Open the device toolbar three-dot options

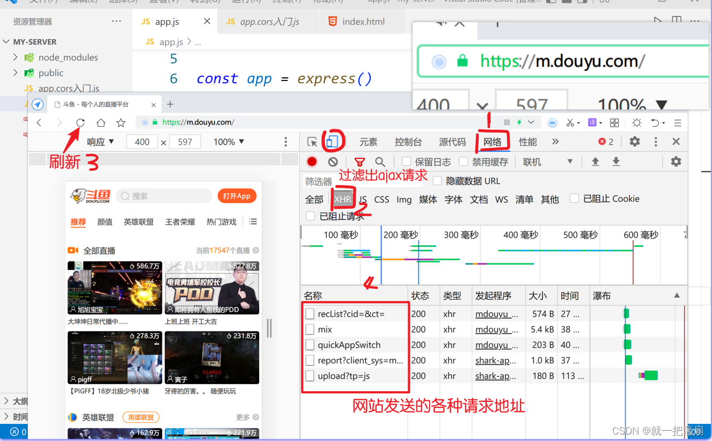click(285, 142)
